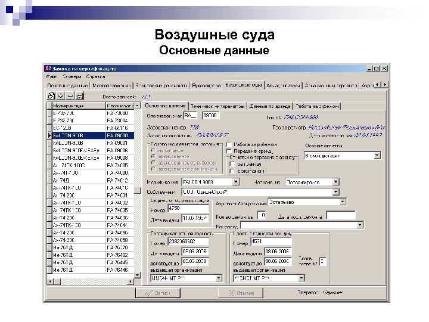Open the 'Словари' menu

click(72, 76)
